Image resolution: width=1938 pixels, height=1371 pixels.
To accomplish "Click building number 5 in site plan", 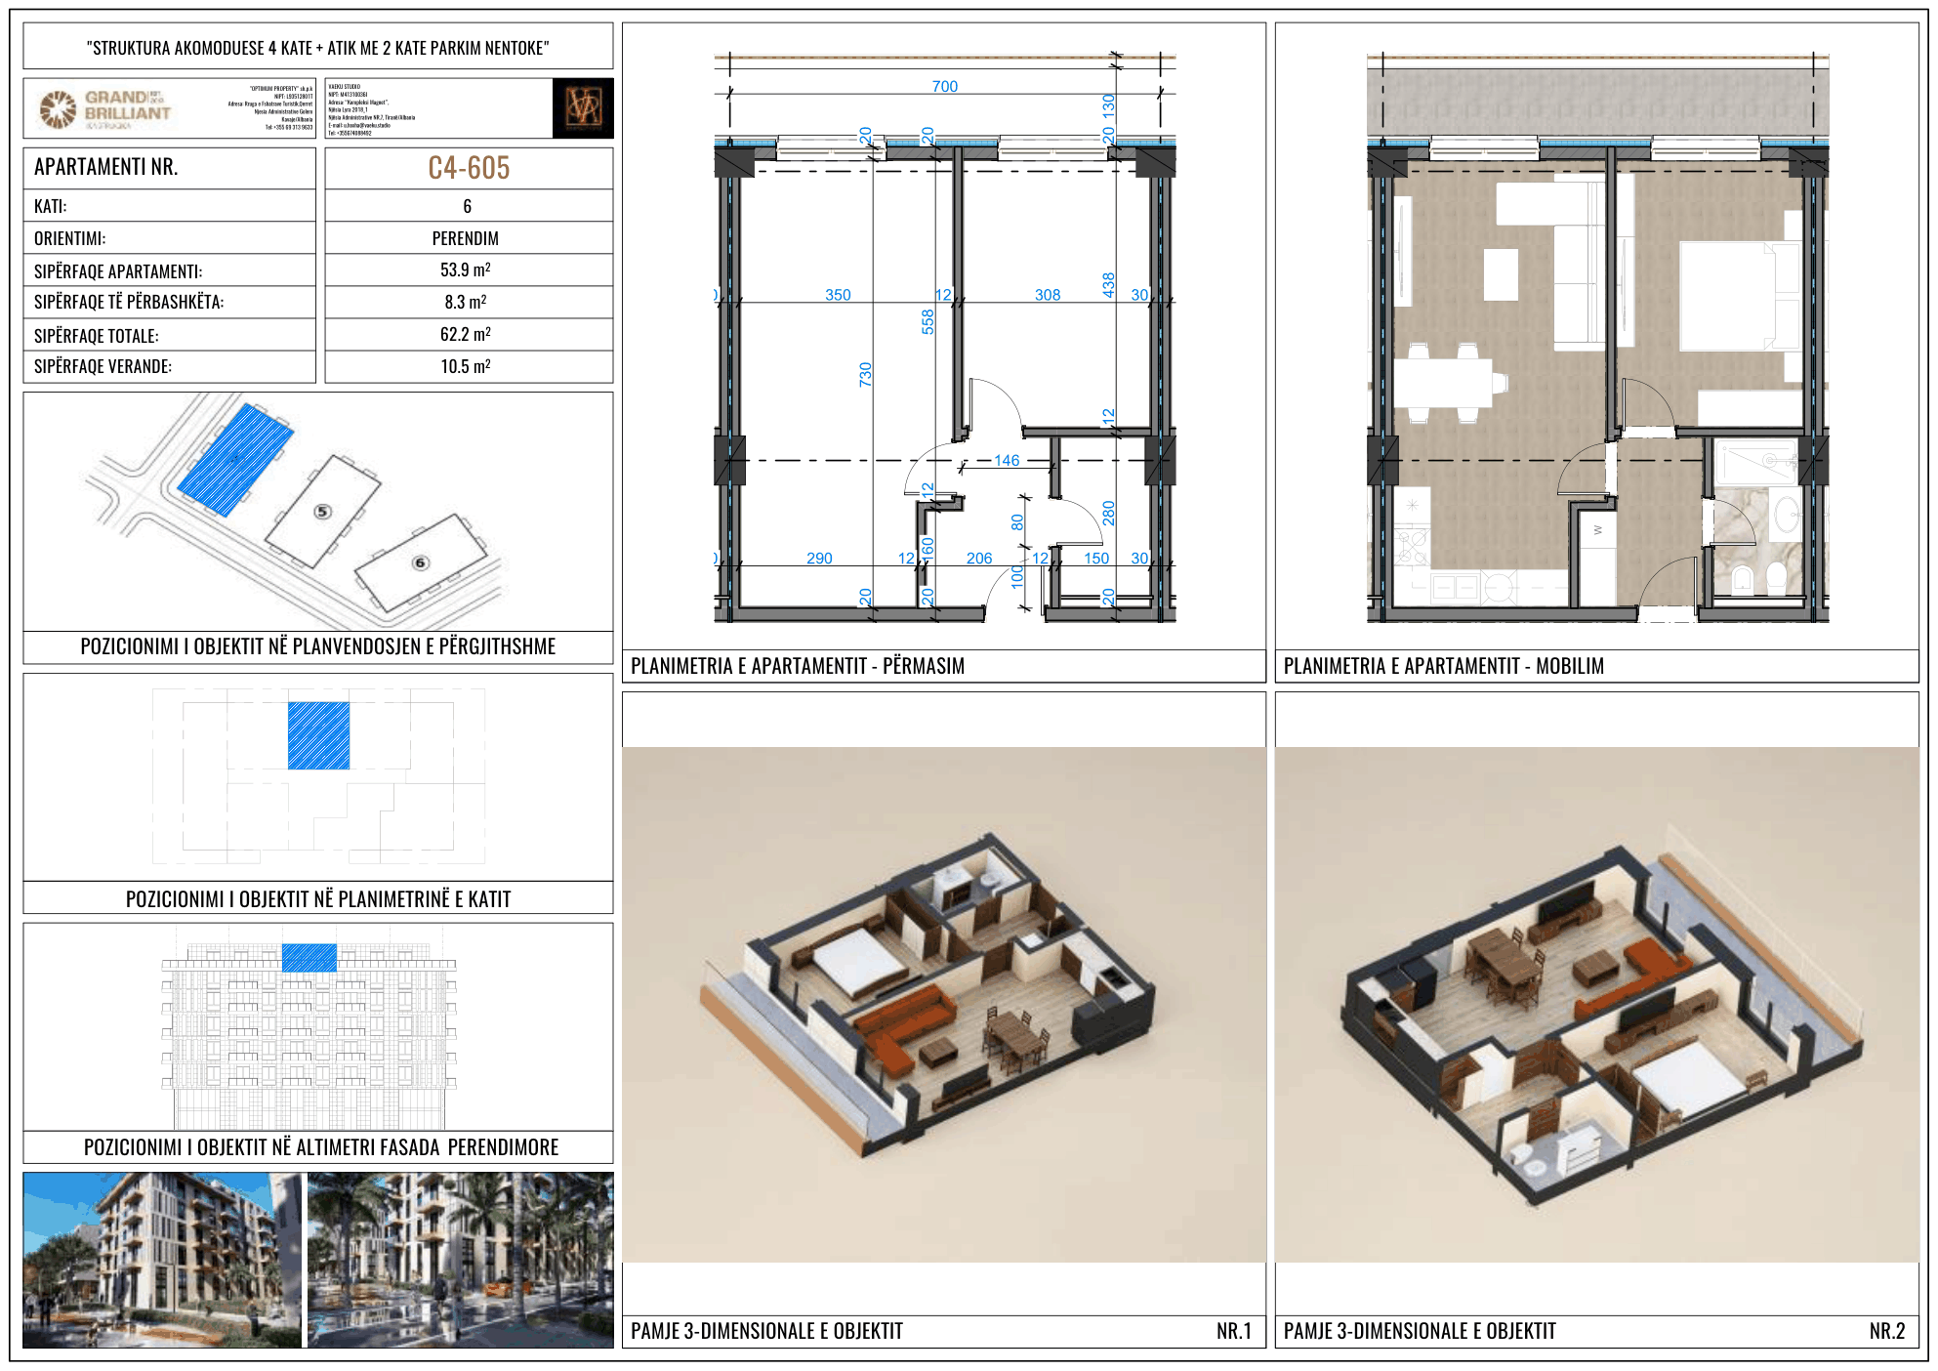I will 322,512.
